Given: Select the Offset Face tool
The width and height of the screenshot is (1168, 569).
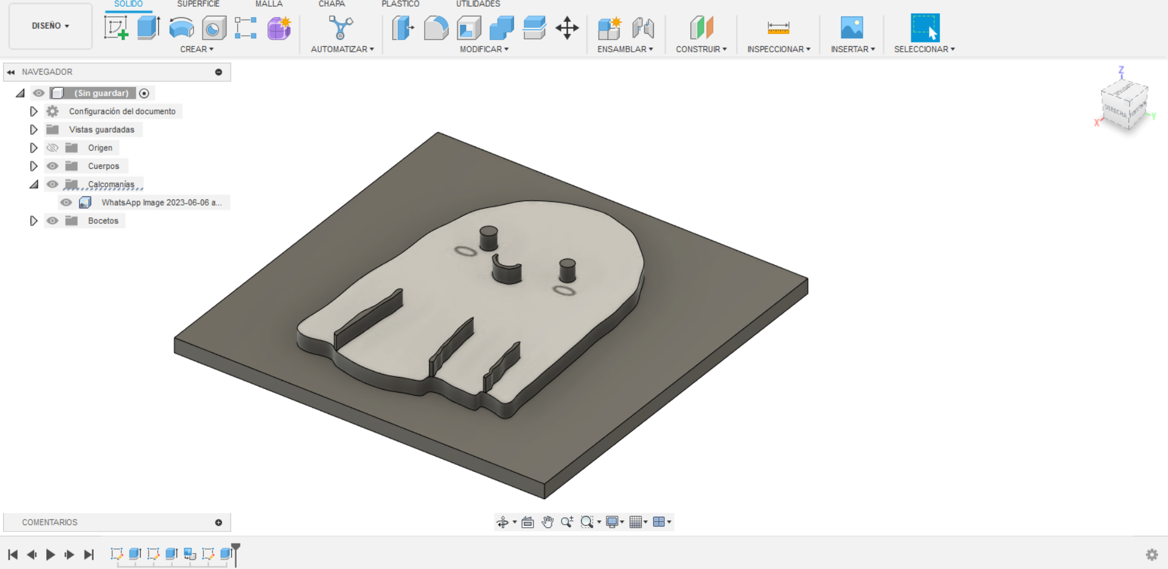Looking at the screenshot, I should pyautogui.click(x=534, y=28).
